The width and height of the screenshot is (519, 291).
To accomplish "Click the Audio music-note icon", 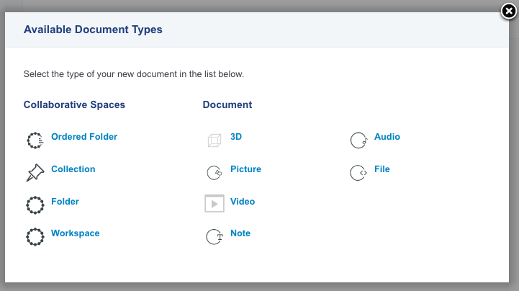I will coord(358,140).
